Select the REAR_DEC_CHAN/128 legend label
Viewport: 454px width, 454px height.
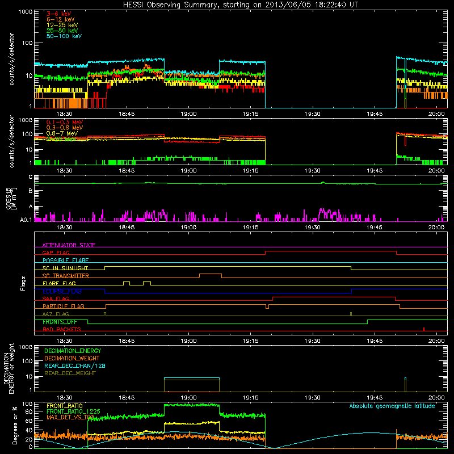[75, 365]
